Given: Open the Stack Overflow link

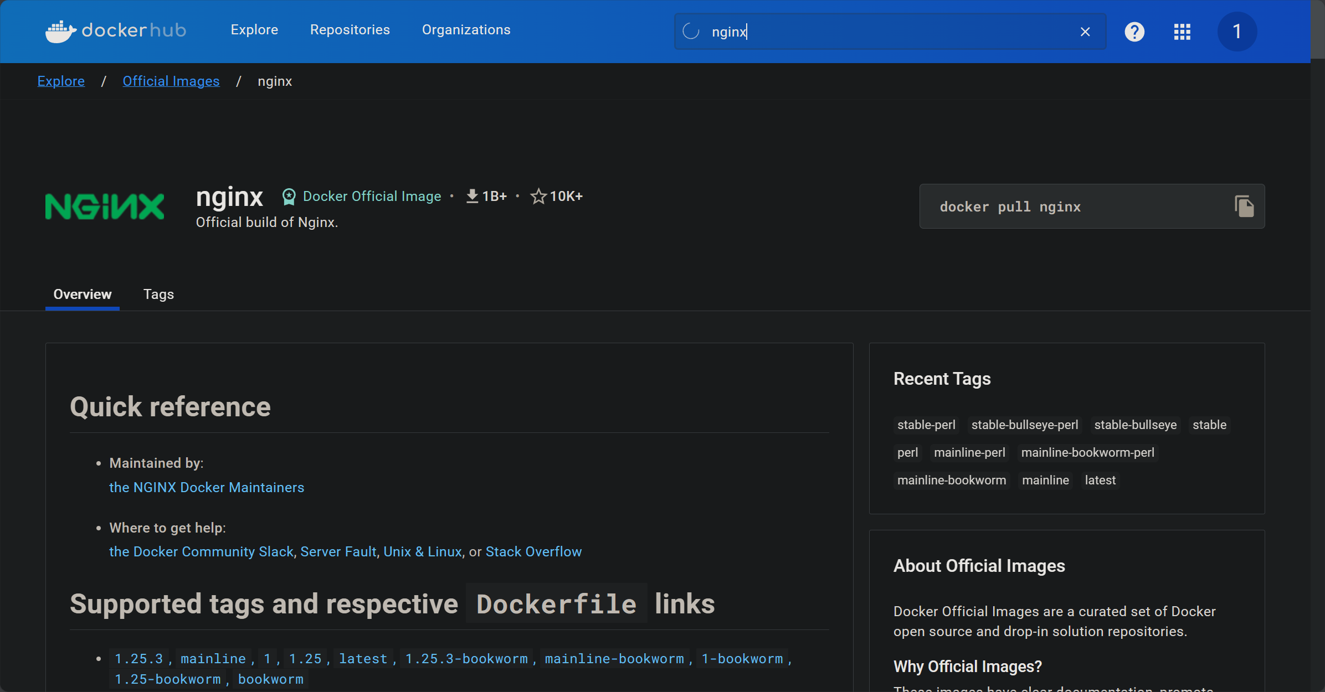Looking at the screenshot, I should coord(534,552).
